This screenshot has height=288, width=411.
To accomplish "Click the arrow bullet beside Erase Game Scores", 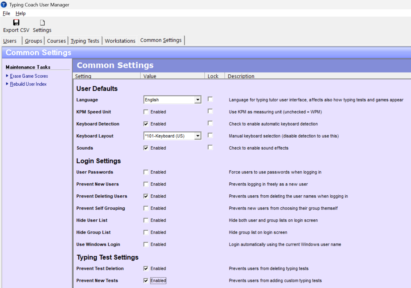I will pos(7,76).
